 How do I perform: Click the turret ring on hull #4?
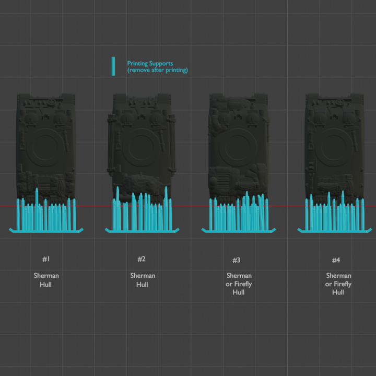[x=334, y=150]
